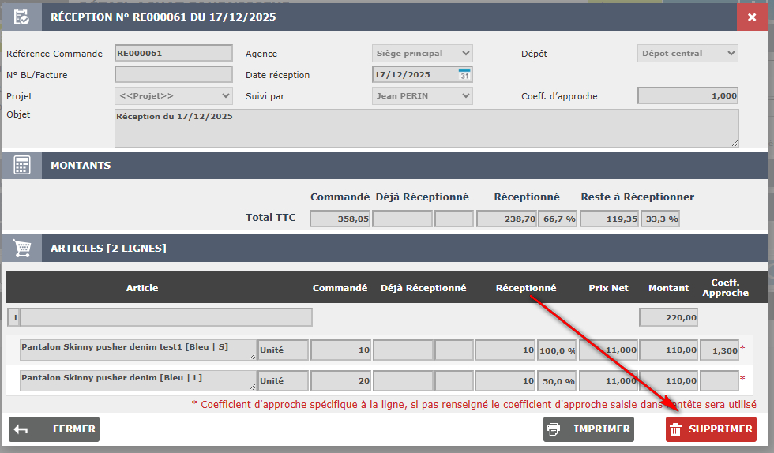Viewport: 774px width, 453px height.
Task: Click the Référence Commande field RE000061
Action: 174,54
